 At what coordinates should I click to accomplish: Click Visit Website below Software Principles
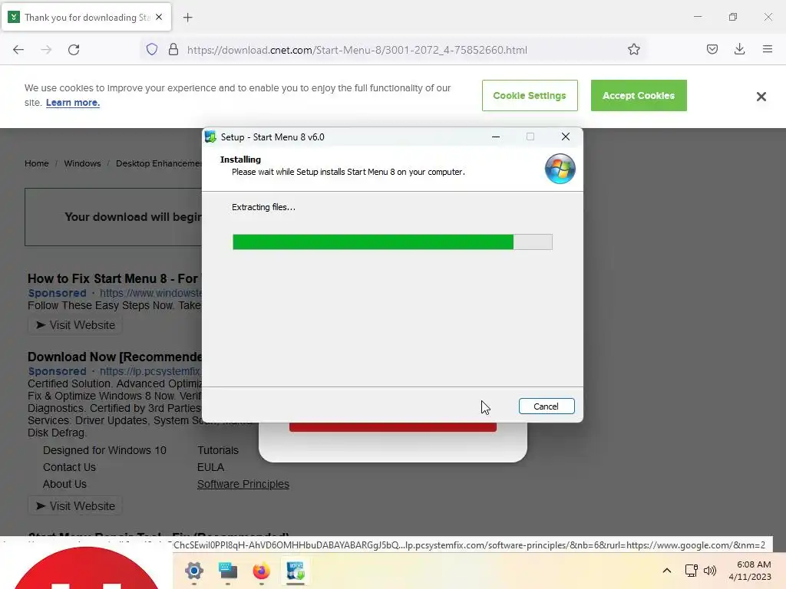pyautogui.click(x=75, y=506)
